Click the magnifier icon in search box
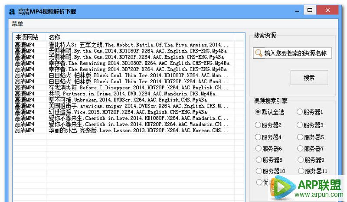Screen dimensions: 347x202 coord(259,53)
